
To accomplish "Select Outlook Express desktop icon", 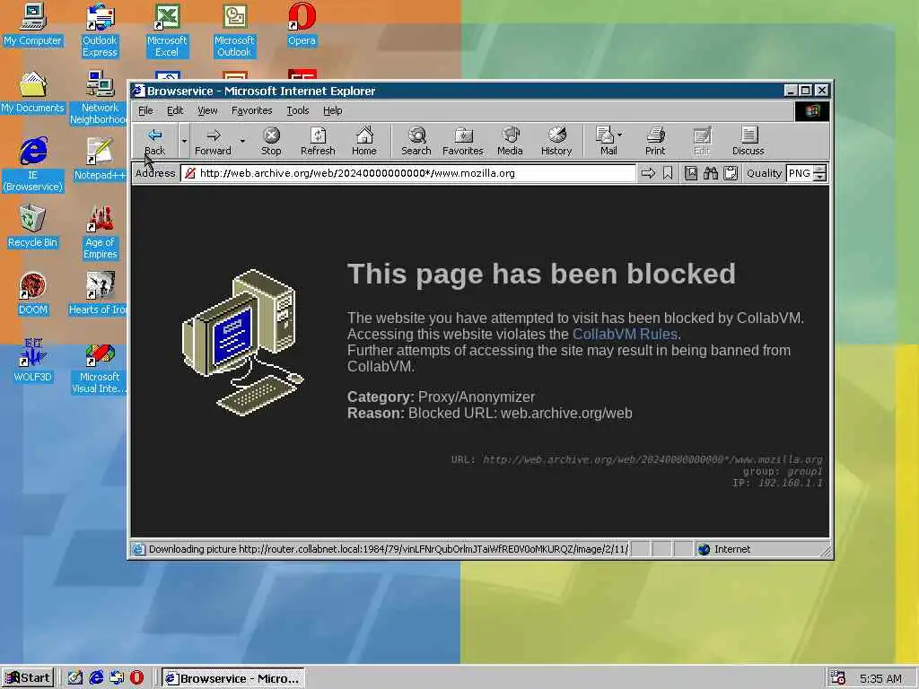I will coord(100,31).
